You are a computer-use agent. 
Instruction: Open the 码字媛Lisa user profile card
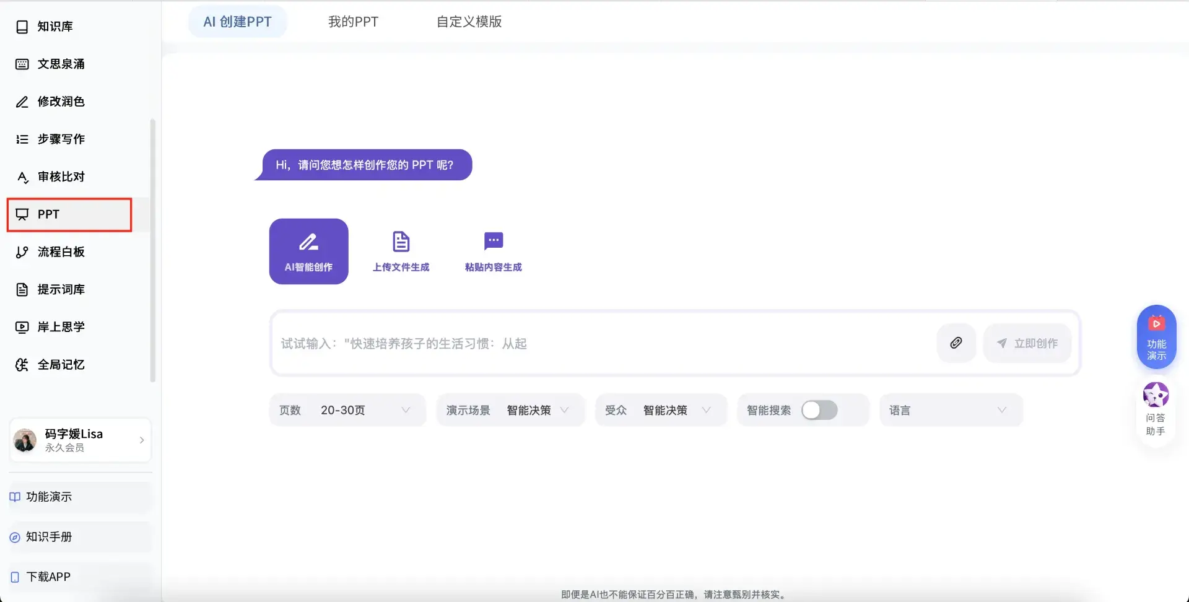click(80, 440)
